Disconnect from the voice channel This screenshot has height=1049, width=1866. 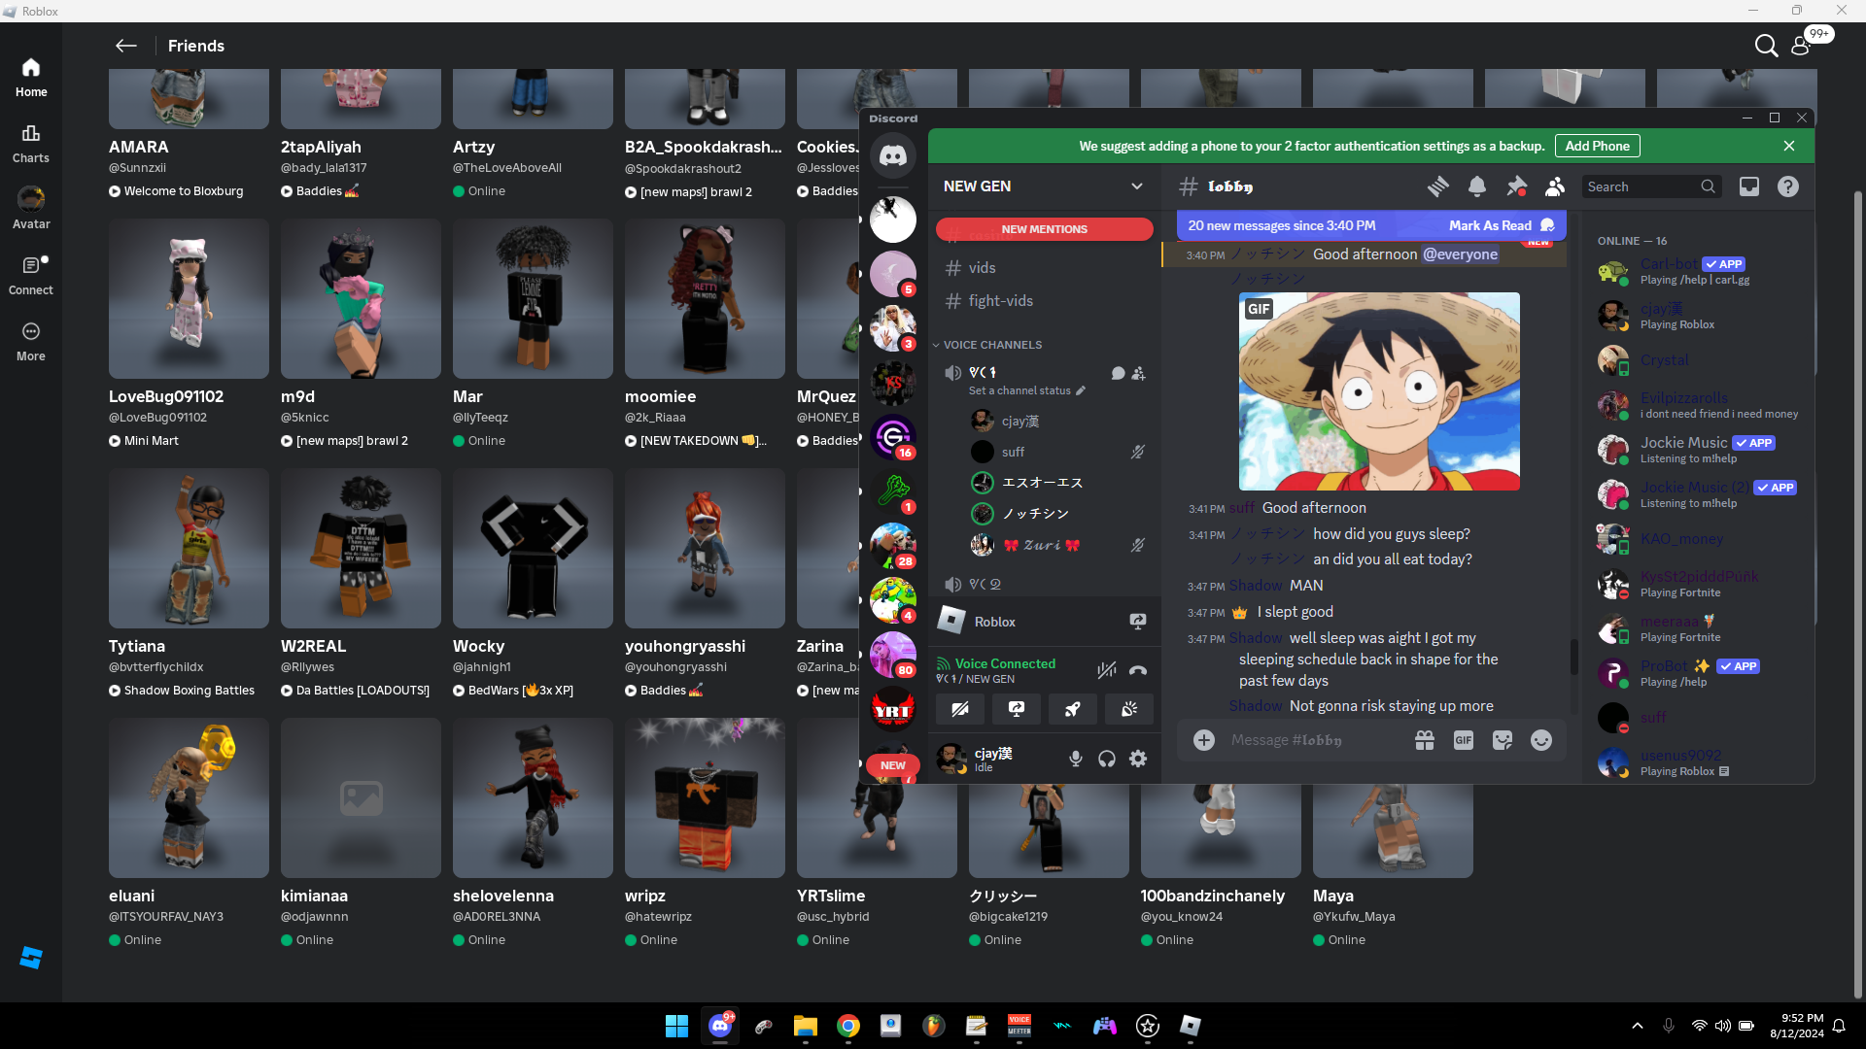pos(1138,670)
